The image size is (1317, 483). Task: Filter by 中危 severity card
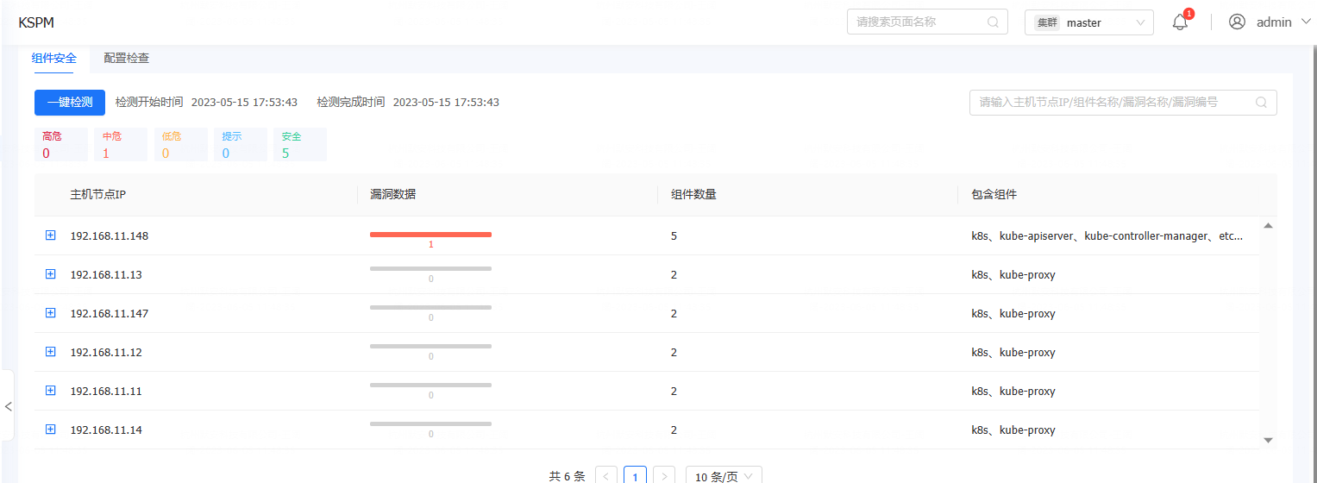click(x=120, y=145)
